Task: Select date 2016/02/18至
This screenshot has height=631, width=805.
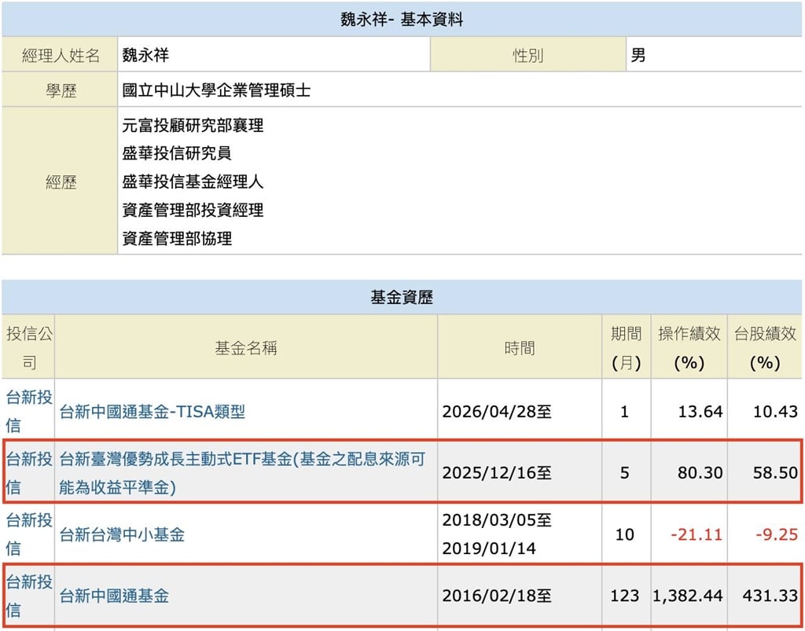Action: click(x=497, y=596)
